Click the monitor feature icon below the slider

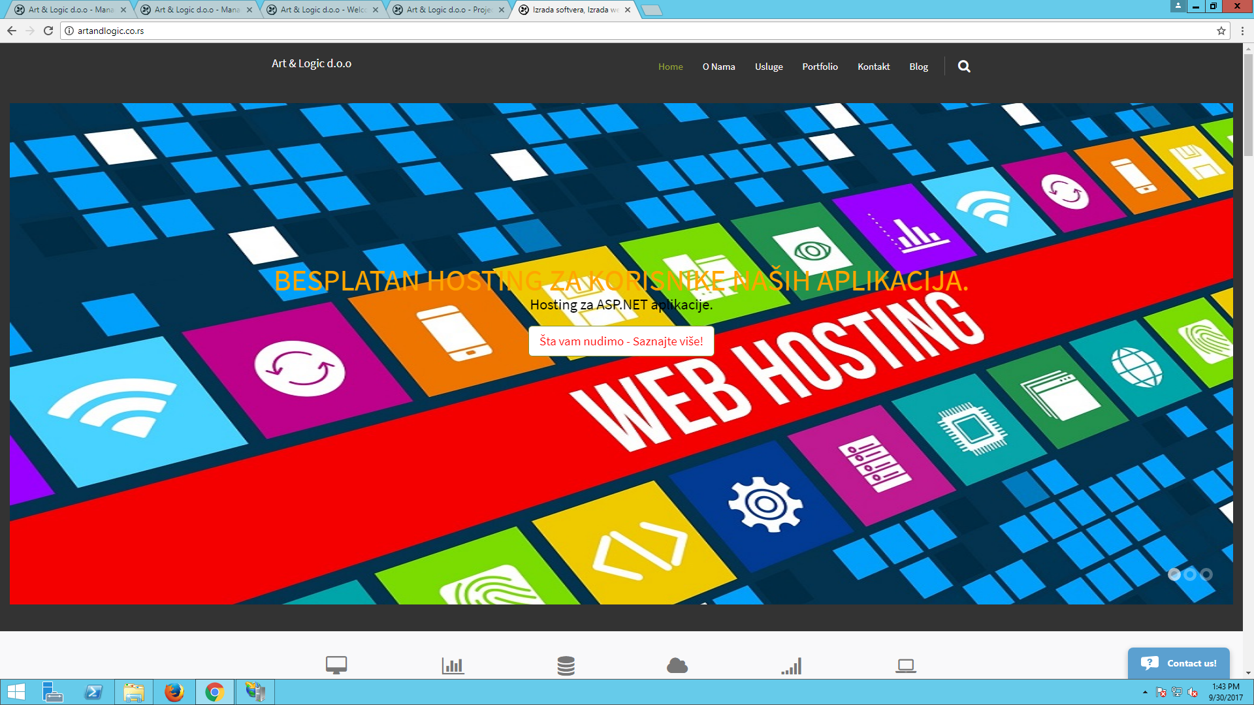point(336,665)
